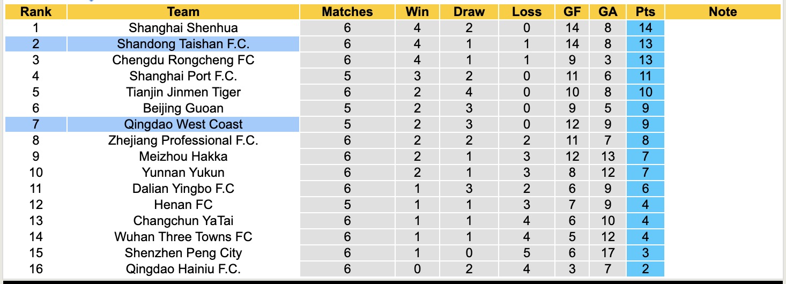Click Shenzhen Peng City's GA cell showing 17
The height and width of the screenshot is (284, 786).
pyautogui.click(x=609, y=253)
